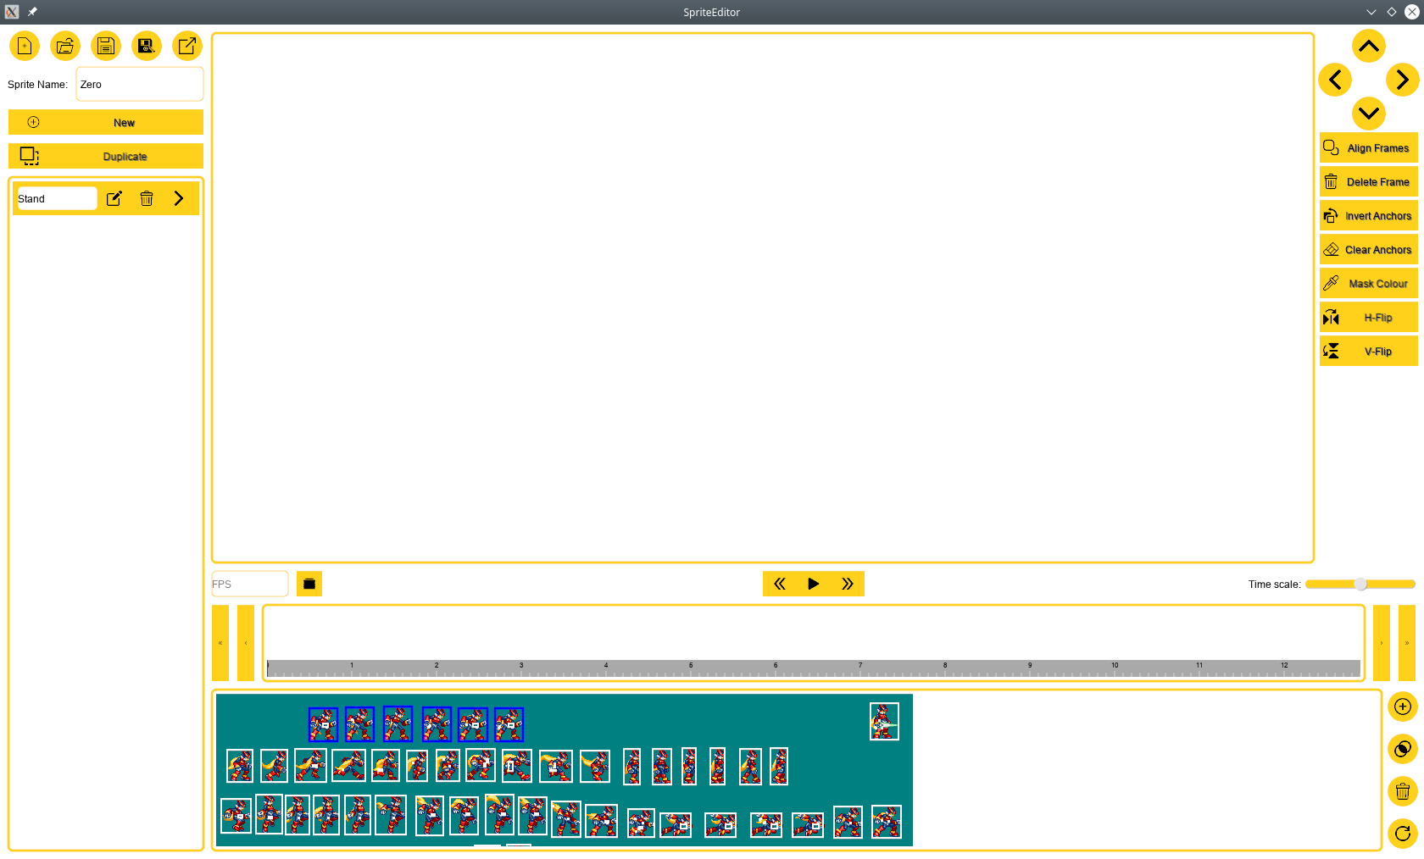Click the save floppy disk icon
The width and height of the screenshot is (1424, 859).
pos(106,46)
